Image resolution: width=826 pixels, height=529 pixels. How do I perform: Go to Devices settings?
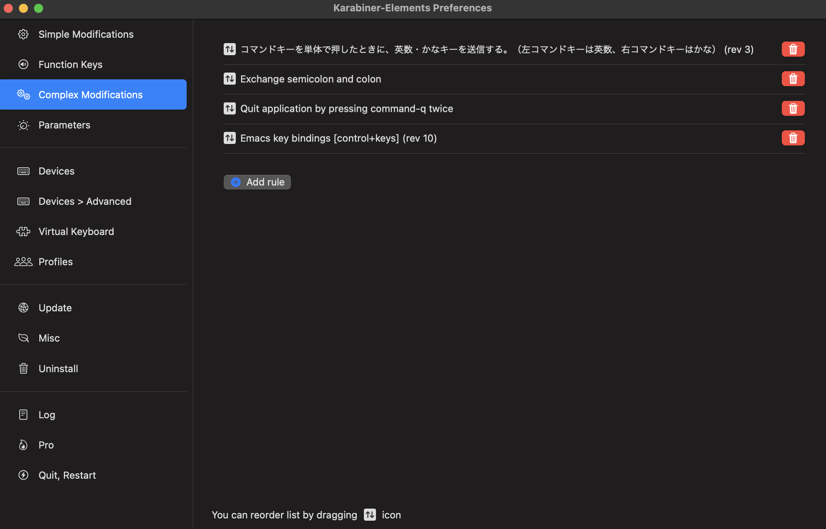(x=56, y=171)
